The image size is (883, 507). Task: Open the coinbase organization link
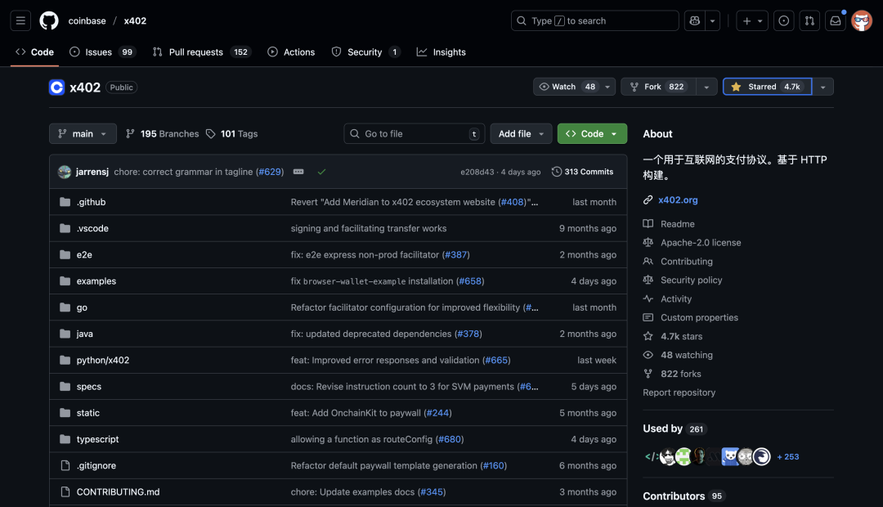[x=87, y=20]
